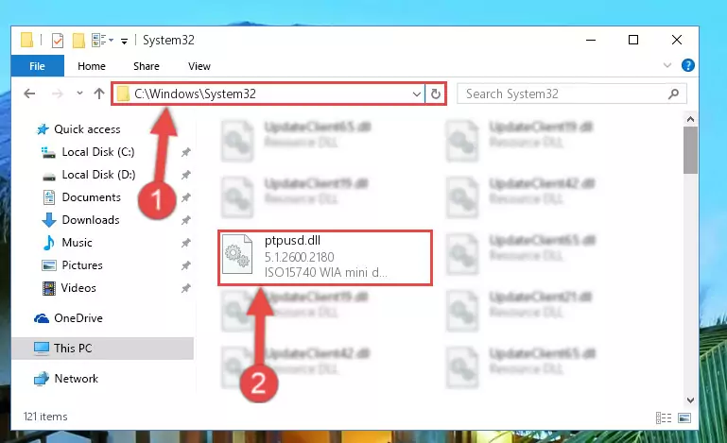Click the pin icon next to Downloads
This screenshot has width=727, height=443.
pos(186,220)
